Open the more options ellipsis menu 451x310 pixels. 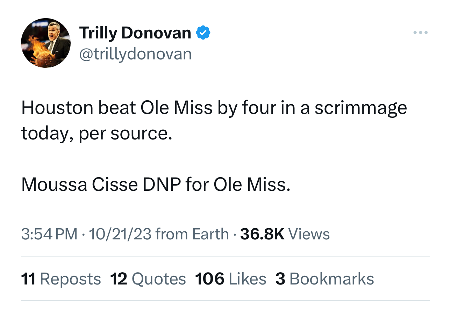(420, 33)
